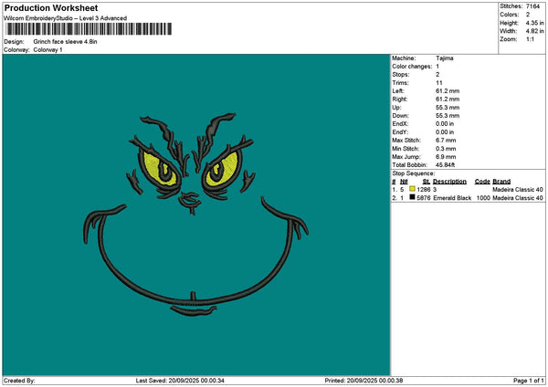Click the Grinch face embroidery preview
This screenshot has height=387, width=548.
coord(195,214)
